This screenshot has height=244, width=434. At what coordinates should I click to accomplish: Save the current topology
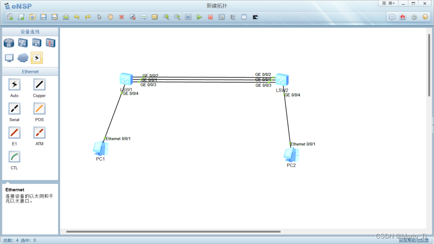[44, 17]
